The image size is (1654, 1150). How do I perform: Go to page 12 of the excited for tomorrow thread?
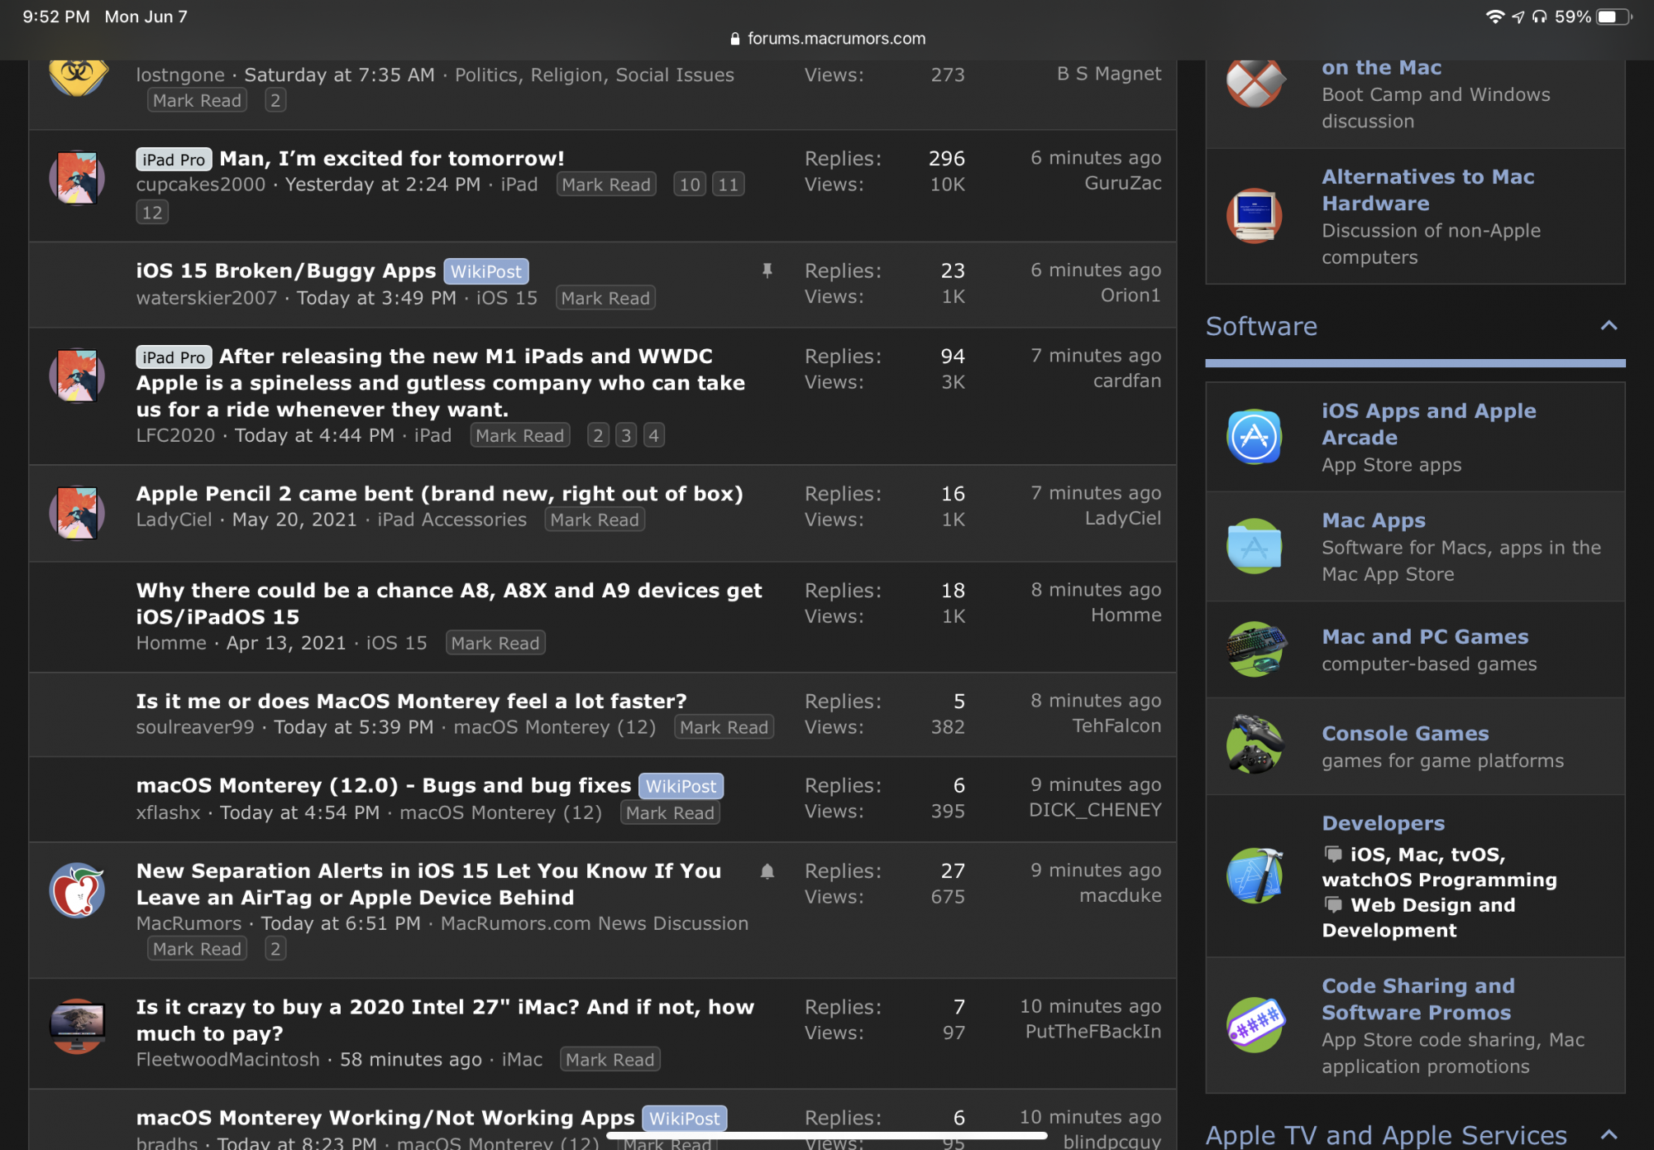(152, 213)
